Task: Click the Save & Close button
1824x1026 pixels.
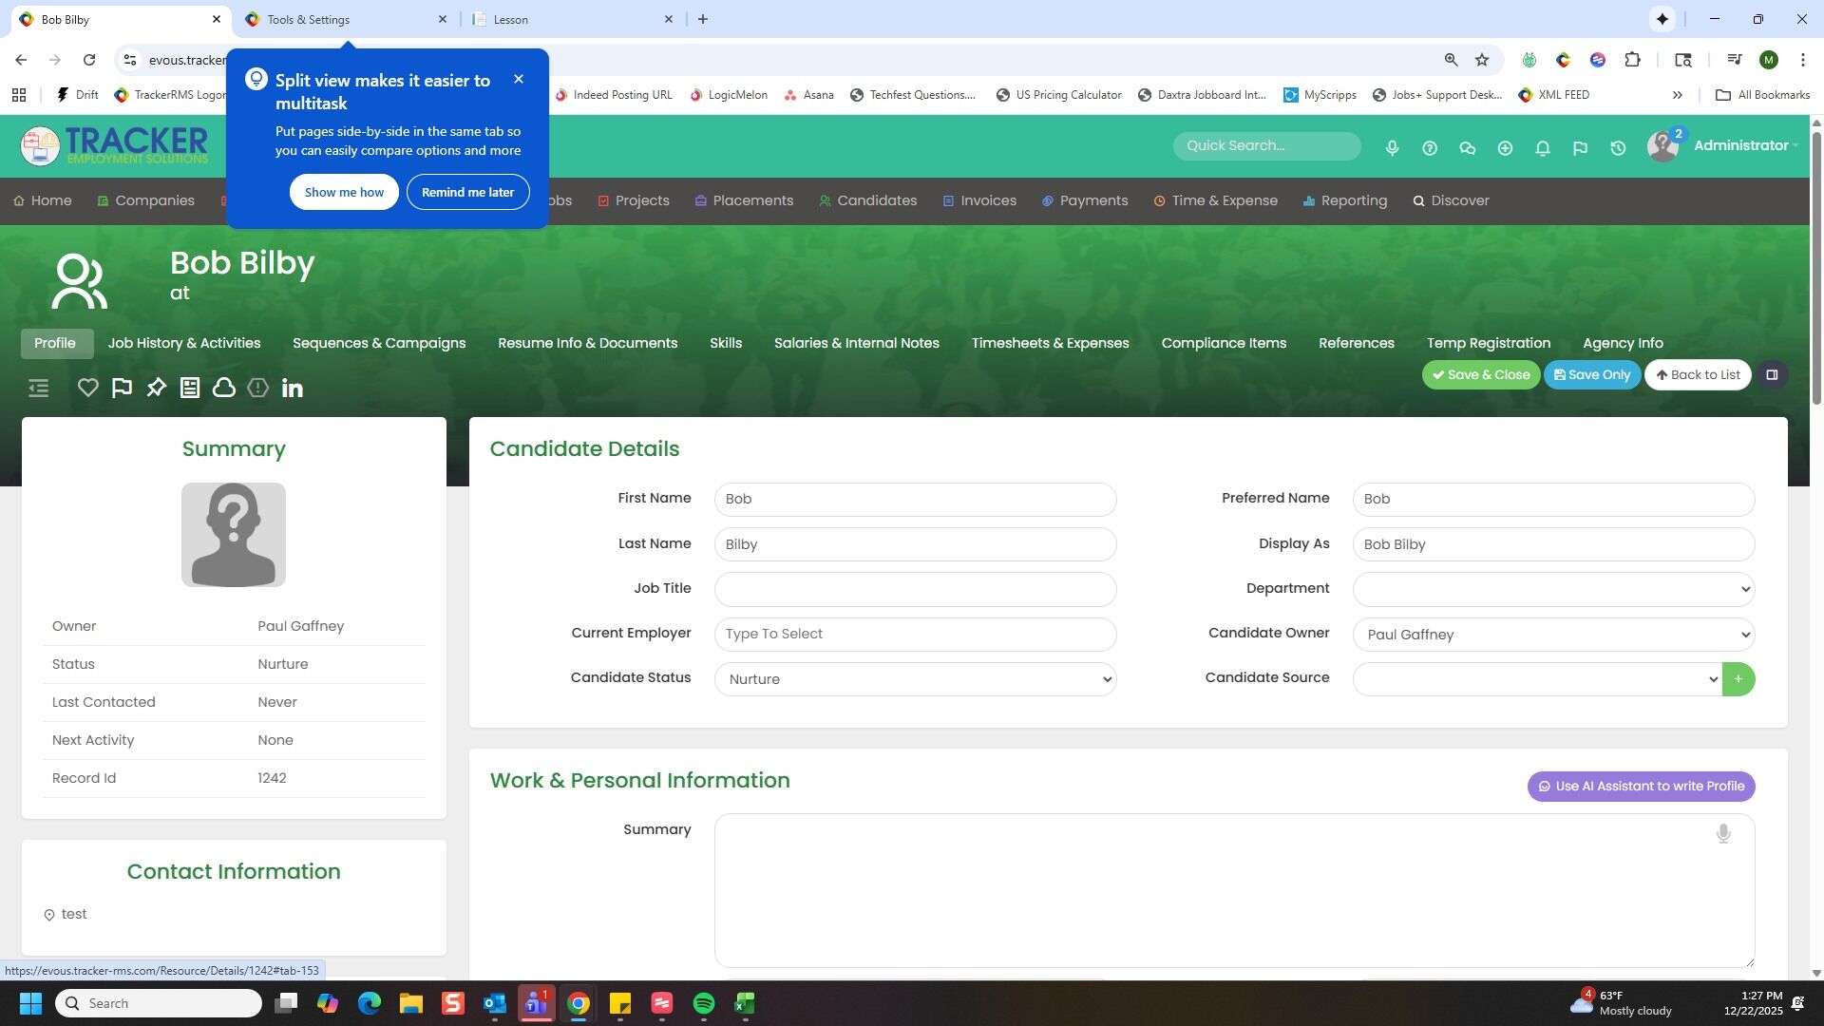Action: click(x=1480, y=374)
